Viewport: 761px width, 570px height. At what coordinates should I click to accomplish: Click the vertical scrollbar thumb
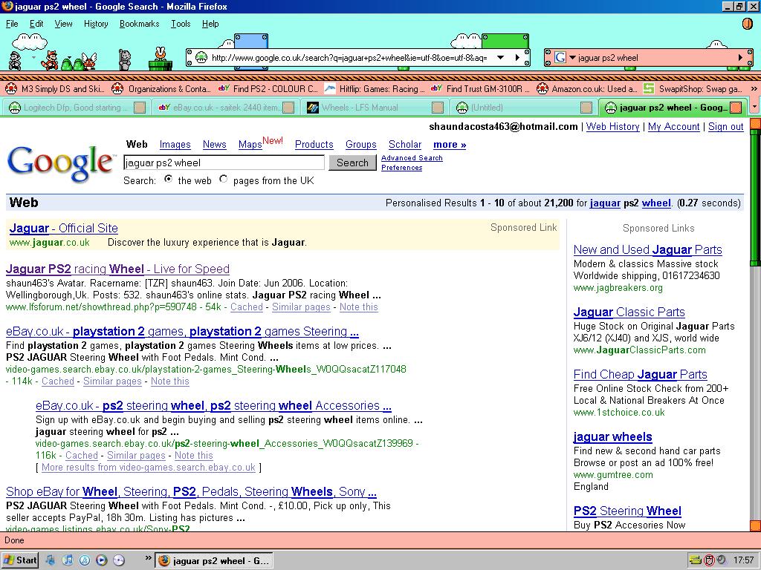pos(755,197)
